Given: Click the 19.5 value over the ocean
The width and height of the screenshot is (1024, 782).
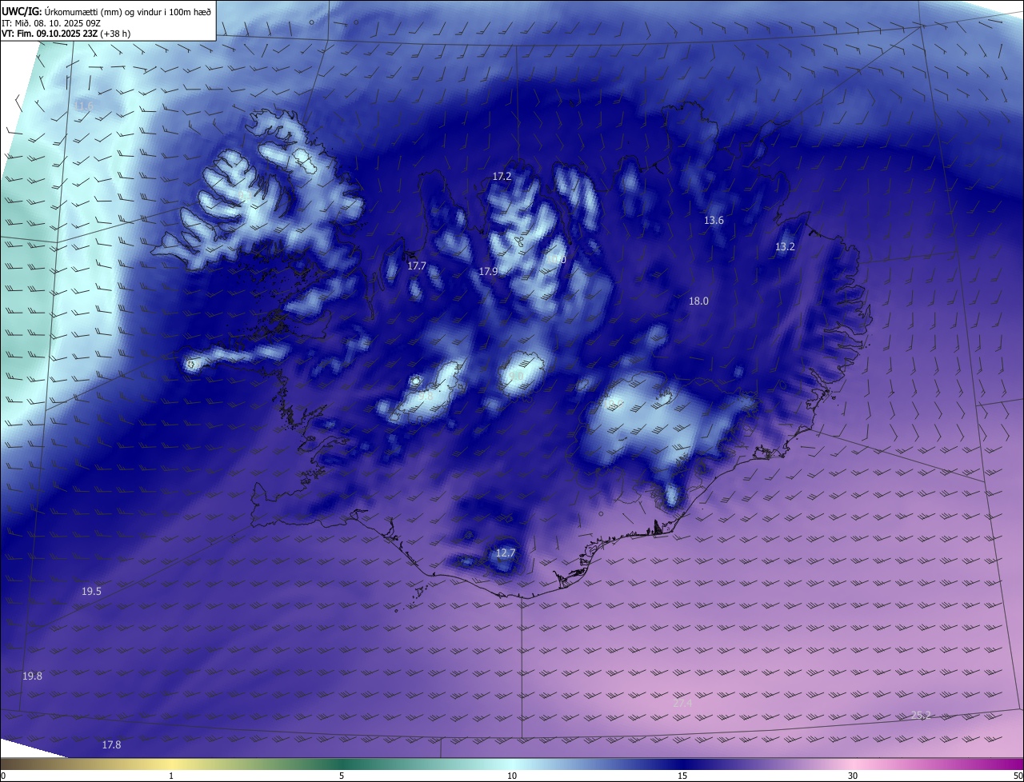Looking at the screenshot, I should coord(91,591).
